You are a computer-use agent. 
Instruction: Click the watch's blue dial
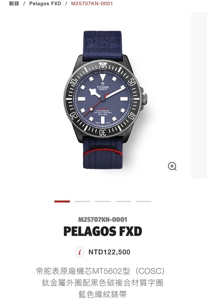click(103, 99)
